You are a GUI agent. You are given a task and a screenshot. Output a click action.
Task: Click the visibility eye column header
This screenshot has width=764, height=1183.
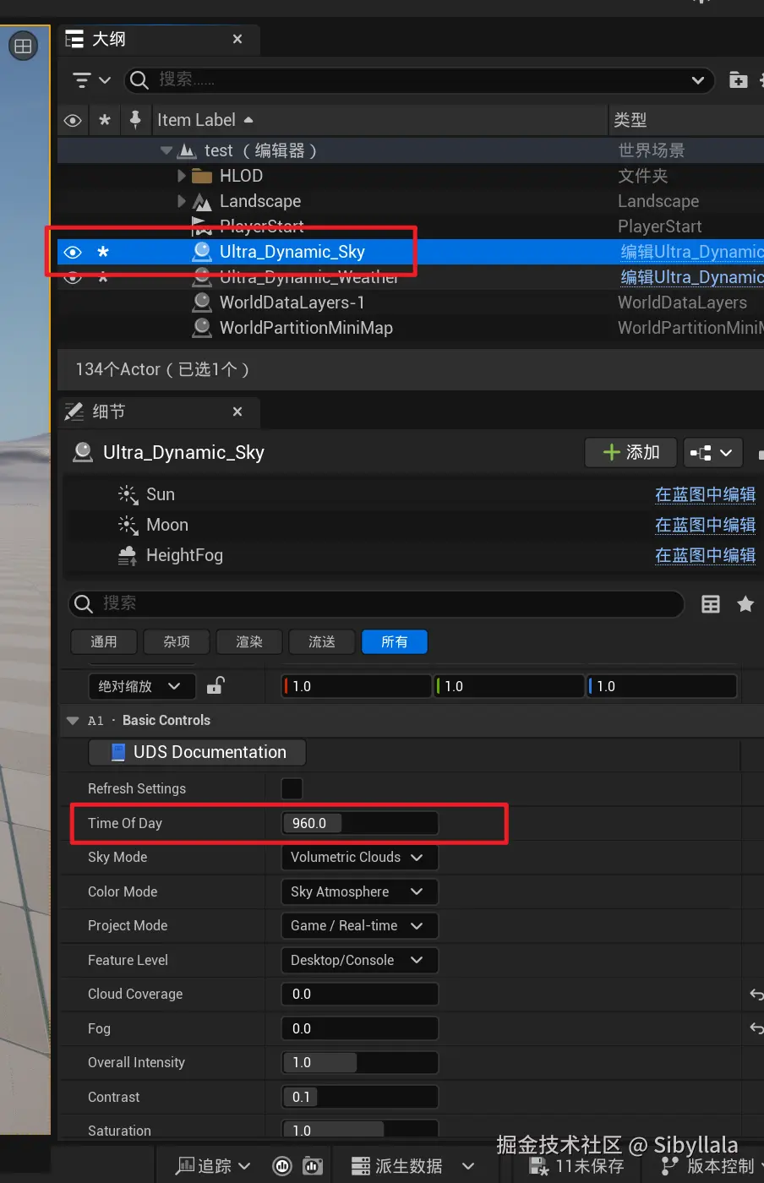coord(73,120)
